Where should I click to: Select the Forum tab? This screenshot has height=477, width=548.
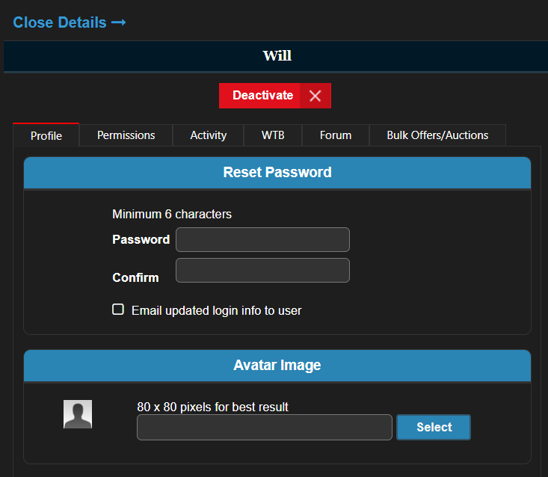[x=336, y=135]
